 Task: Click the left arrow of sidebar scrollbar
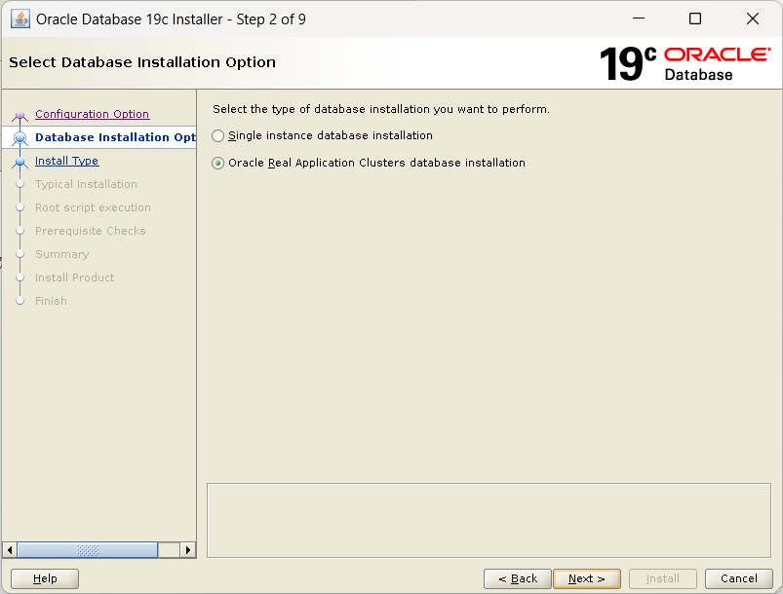click(10, 550)
